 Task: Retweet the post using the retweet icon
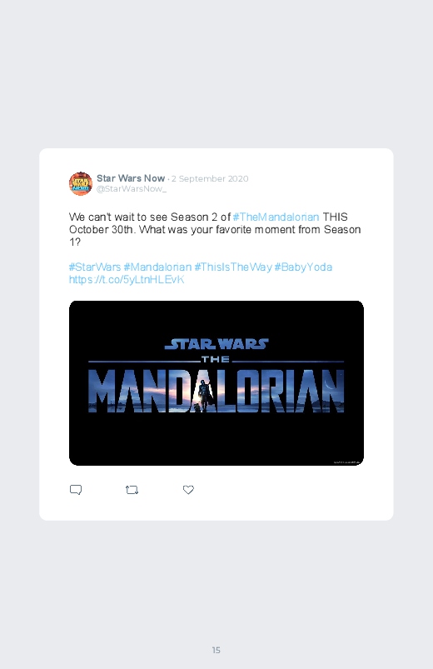point(132,490)
